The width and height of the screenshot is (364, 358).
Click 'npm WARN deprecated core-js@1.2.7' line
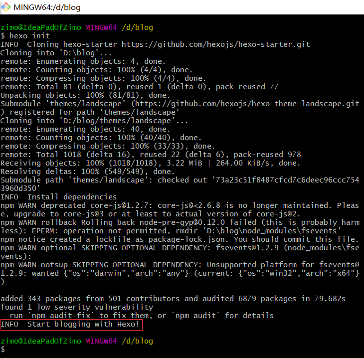180,205
